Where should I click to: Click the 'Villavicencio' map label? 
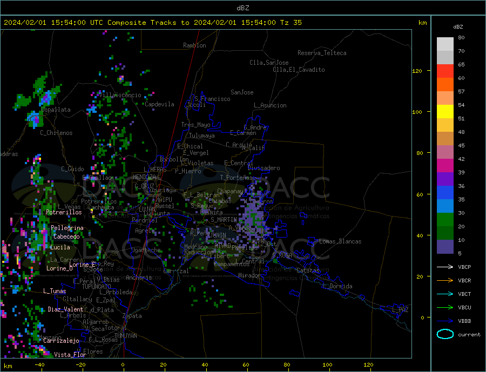[120, 95]
